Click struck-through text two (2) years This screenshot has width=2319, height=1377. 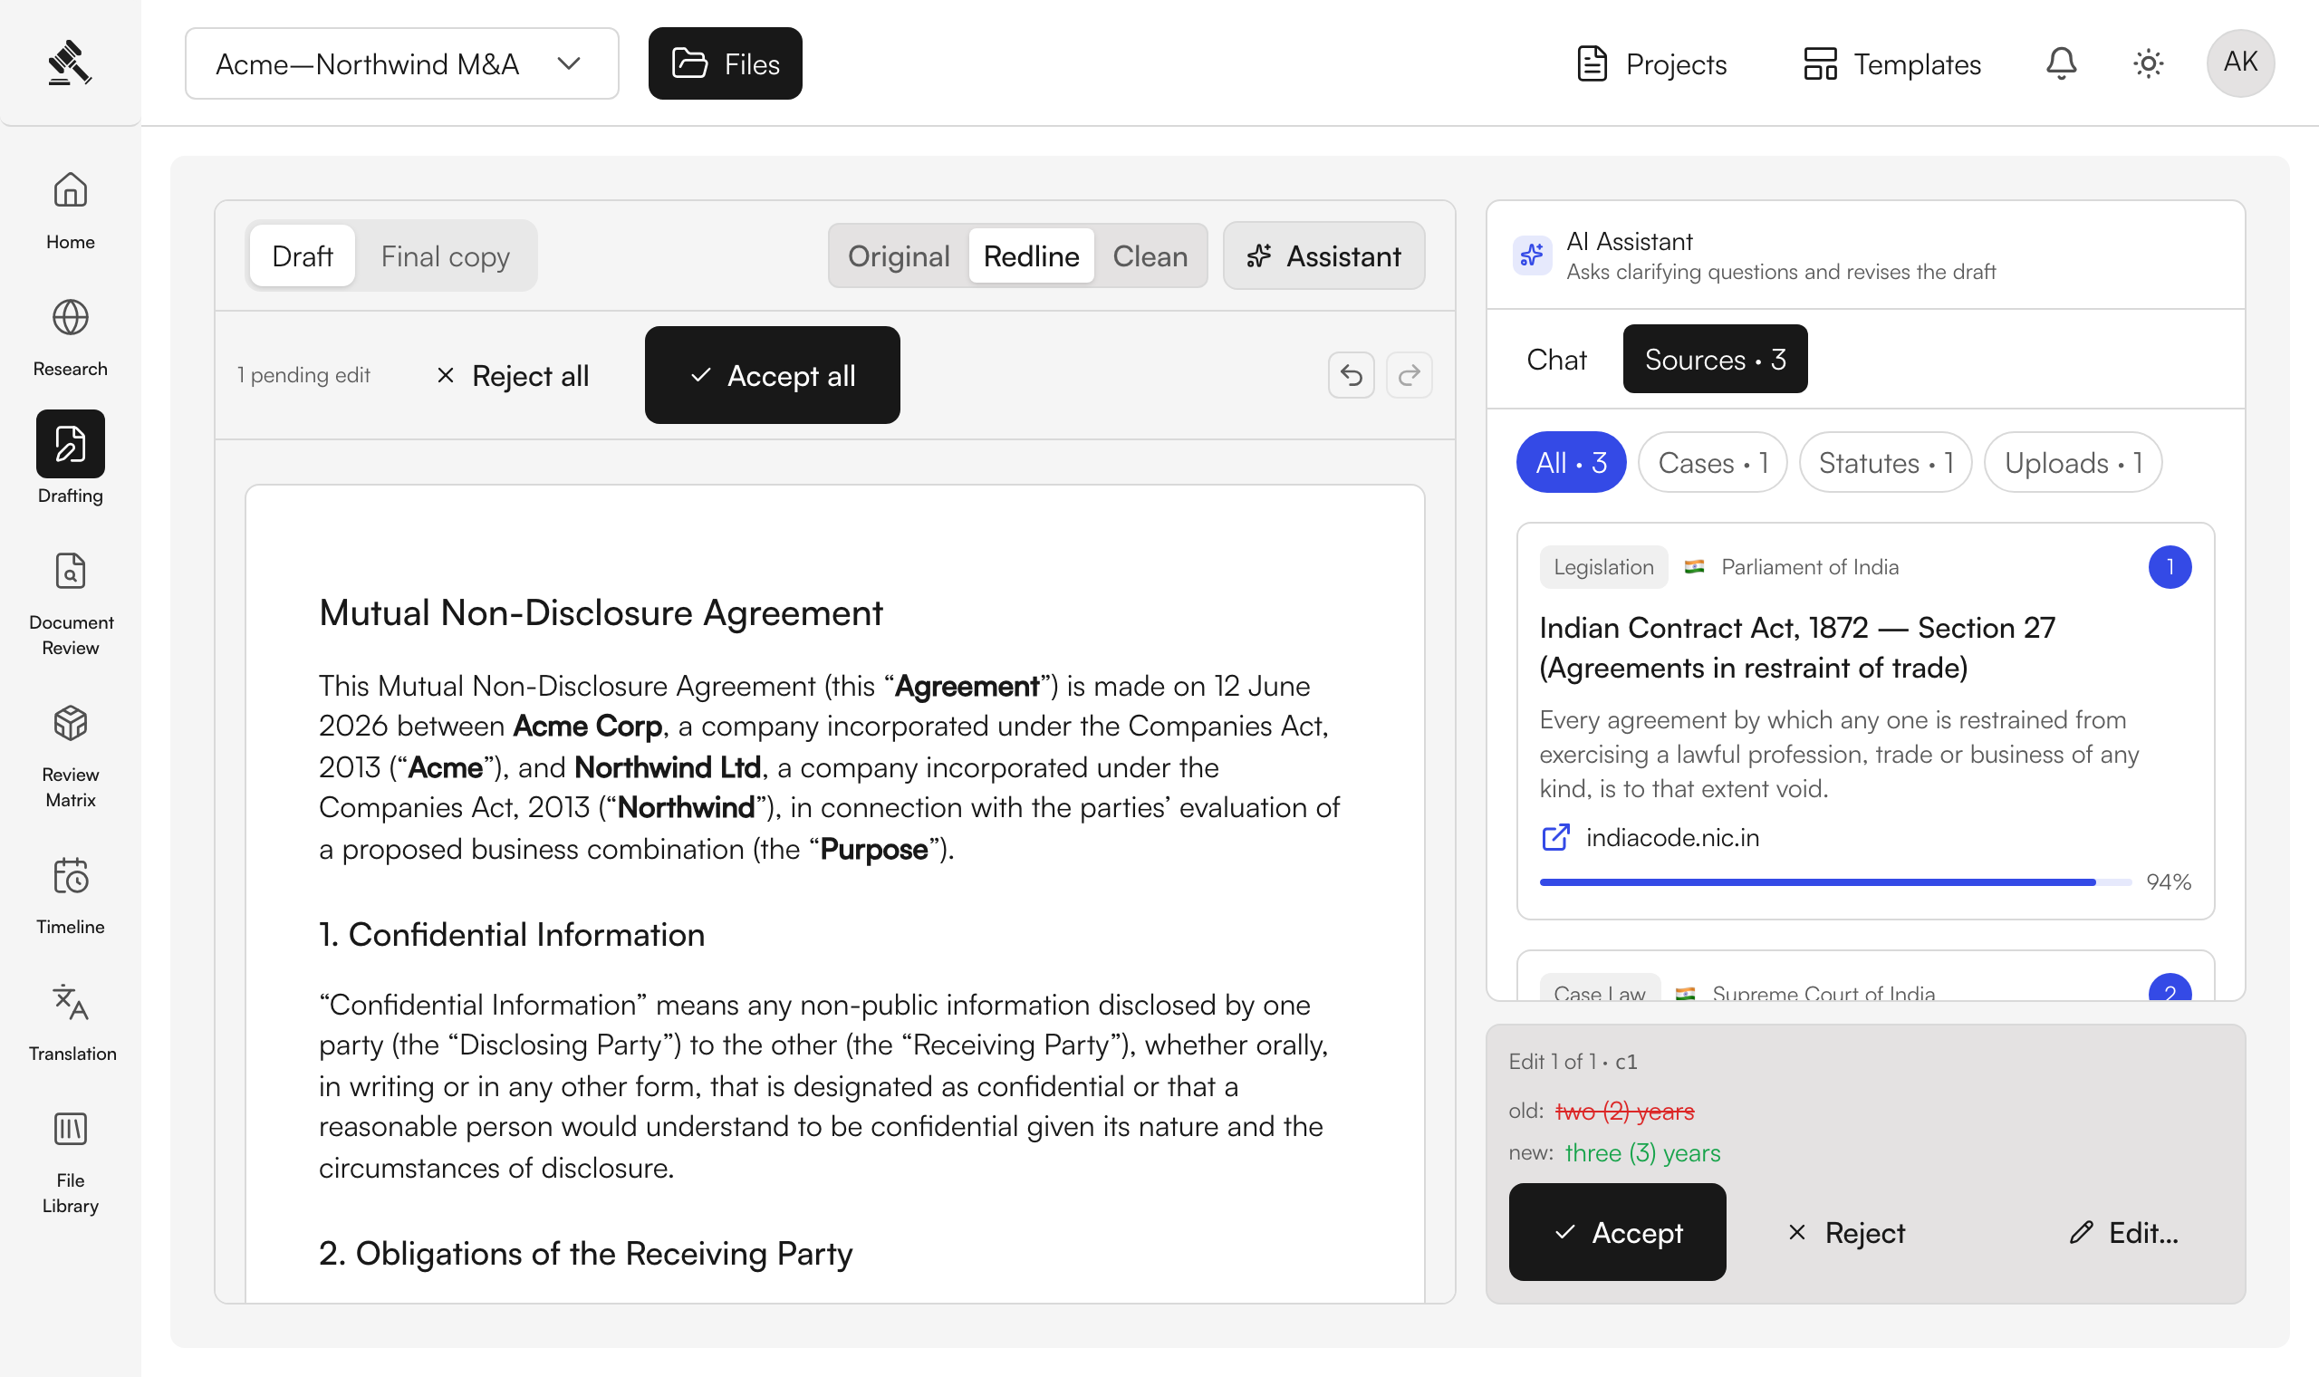[x=1624, y=1111]
